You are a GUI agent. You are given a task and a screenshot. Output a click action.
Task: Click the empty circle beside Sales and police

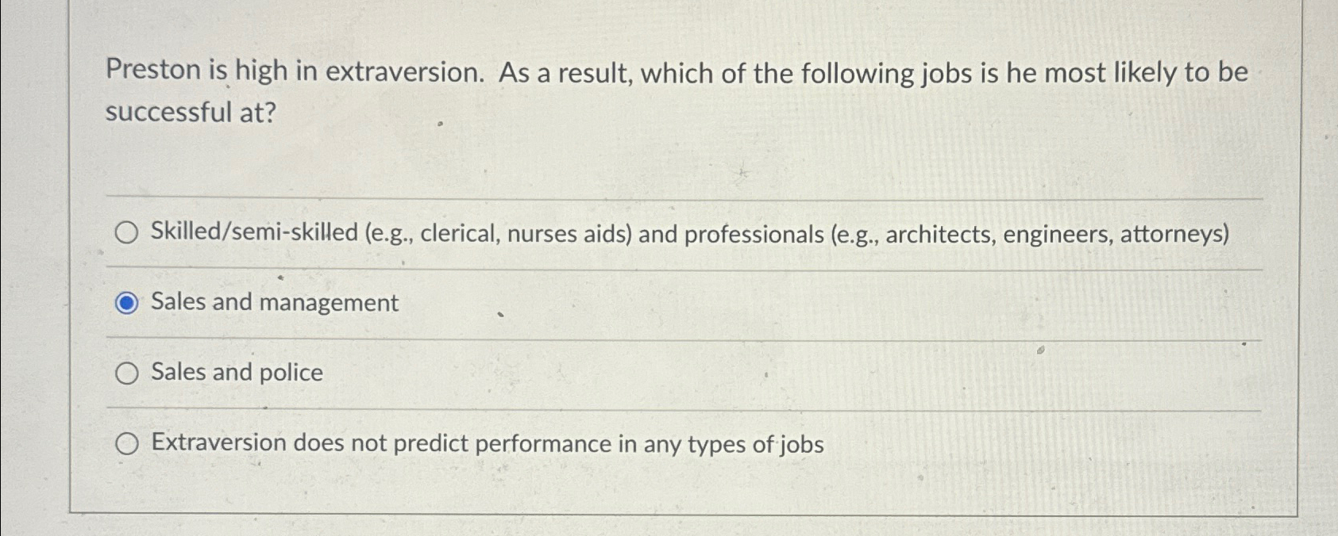tap(127, 373)
